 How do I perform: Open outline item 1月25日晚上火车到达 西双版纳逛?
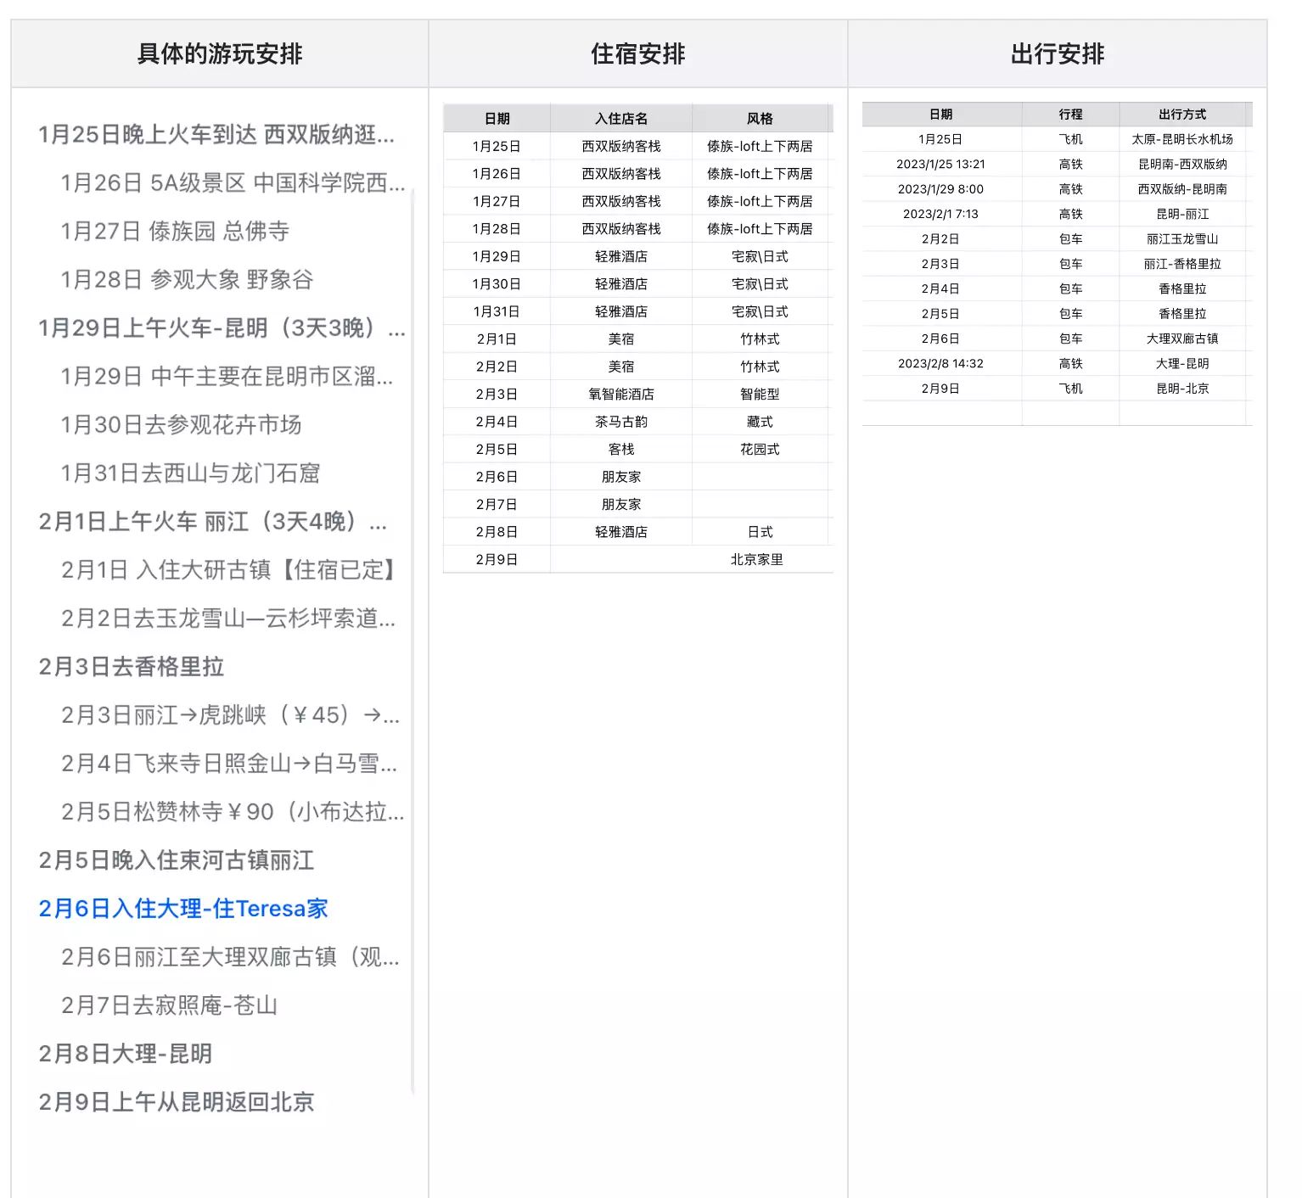[x=216, y=135]
